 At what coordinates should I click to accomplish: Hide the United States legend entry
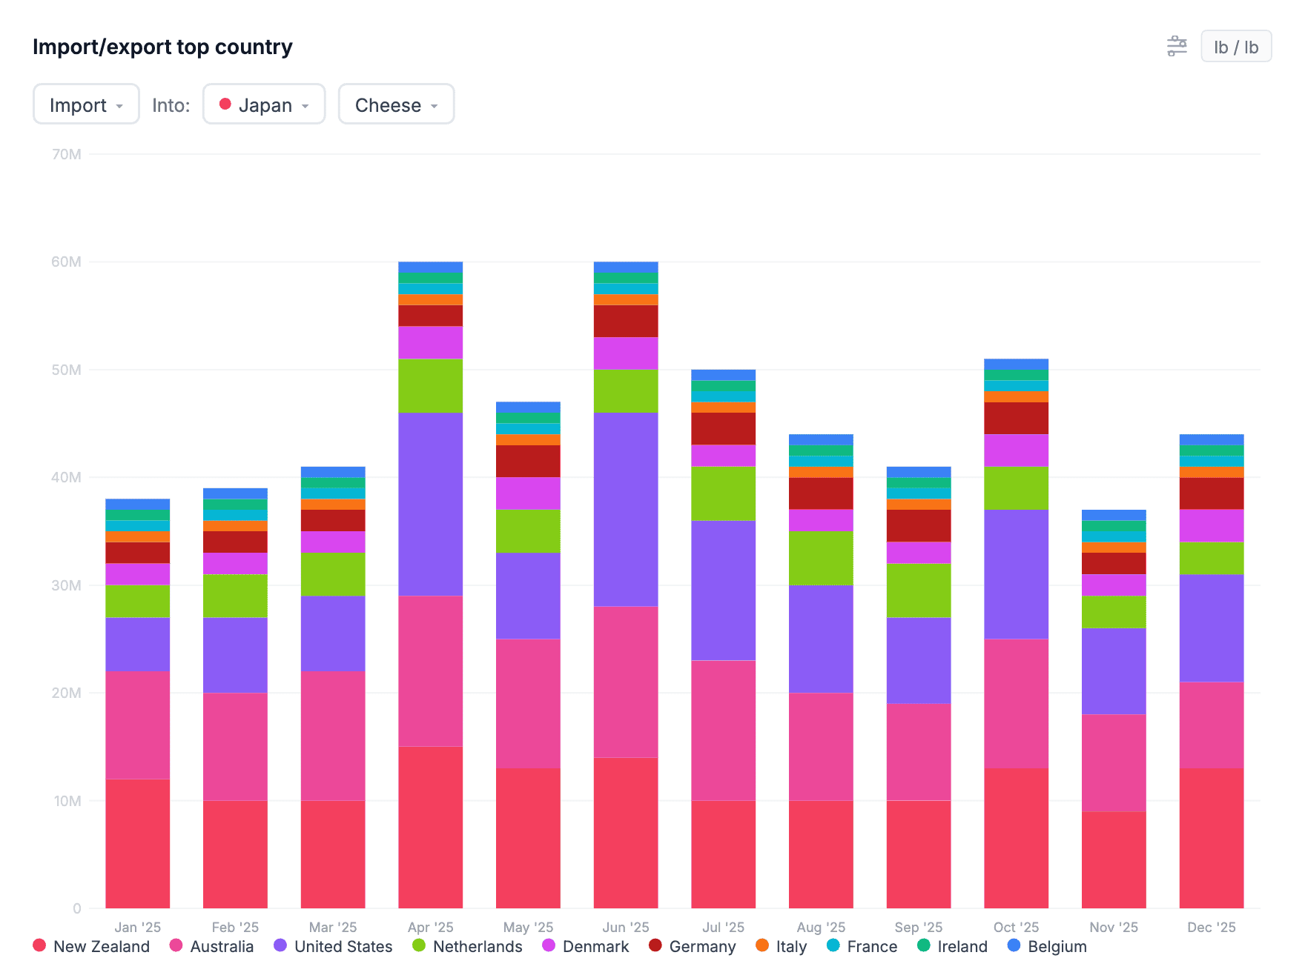[x=334, y=946]
